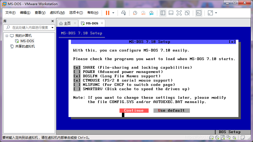Close the MS-DOS tab
This screenshot has width=253, height=142.
(x=102, y=23)
